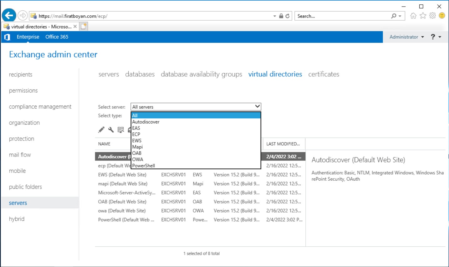Open the Select server dropdown
This screenshot has width=449, height=267.
click(196, 107)
